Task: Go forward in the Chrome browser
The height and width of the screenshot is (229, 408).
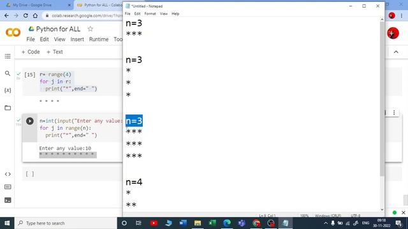Action: pos(16,15)
